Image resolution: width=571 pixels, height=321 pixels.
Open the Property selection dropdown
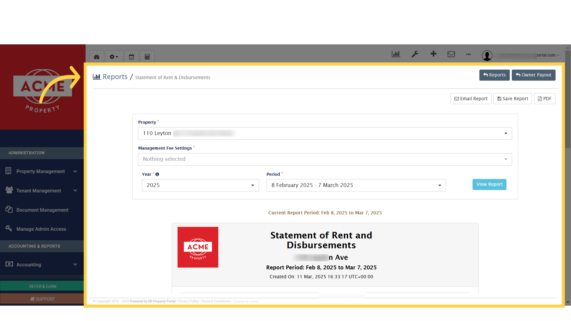tap(325, 133)
